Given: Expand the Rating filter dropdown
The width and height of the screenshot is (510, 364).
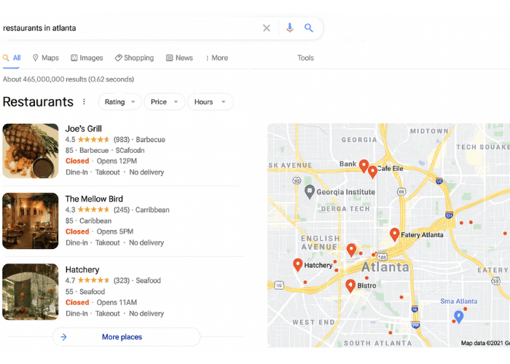Looking at the screenshot, I should (x=119, y=102).
